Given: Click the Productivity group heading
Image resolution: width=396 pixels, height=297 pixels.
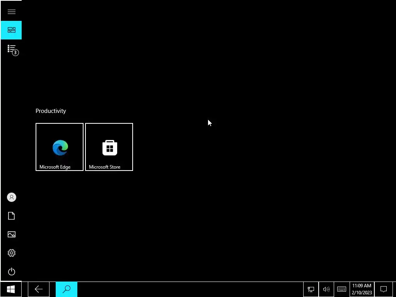Looking at the screenshot, I should tap(51, 111).
